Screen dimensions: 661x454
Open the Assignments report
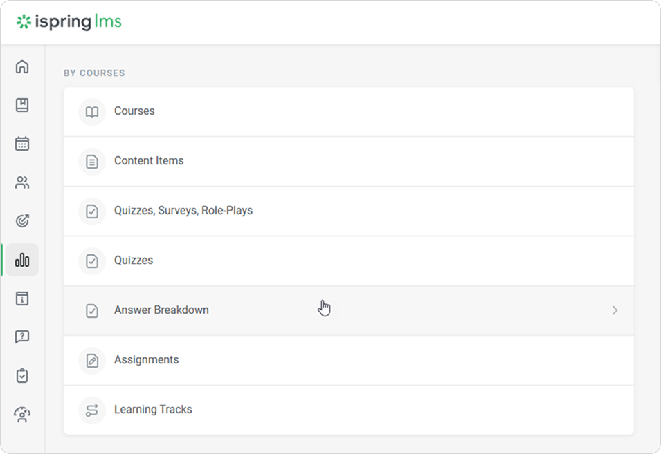coord(146,360)
